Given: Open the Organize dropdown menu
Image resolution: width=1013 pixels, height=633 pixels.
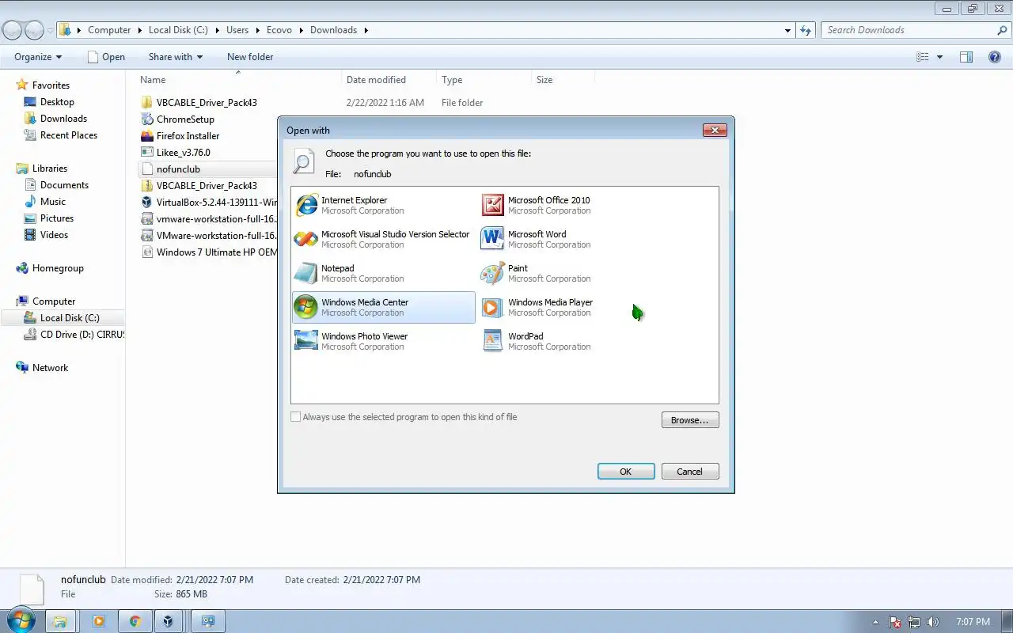Looking at the screenshot, I should coord(38,57).
